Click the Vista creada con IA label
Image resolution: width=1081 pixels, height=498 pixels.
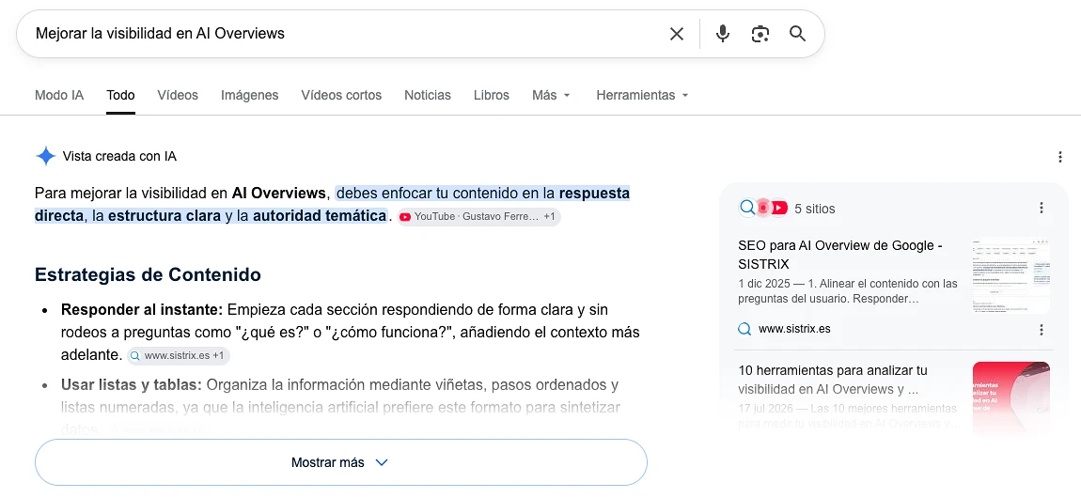point(119,156)
